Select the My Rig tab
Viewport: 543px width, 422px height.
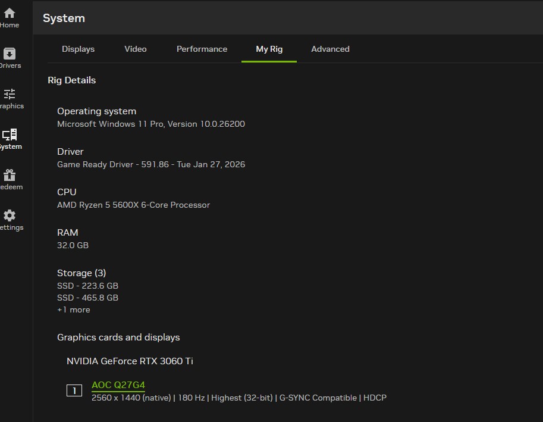click(269, 49)
